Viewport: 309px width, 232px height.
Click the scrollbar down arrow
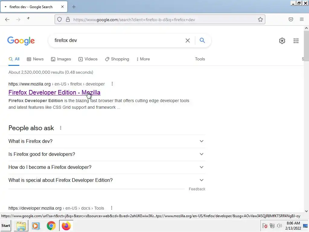[306, 211]
